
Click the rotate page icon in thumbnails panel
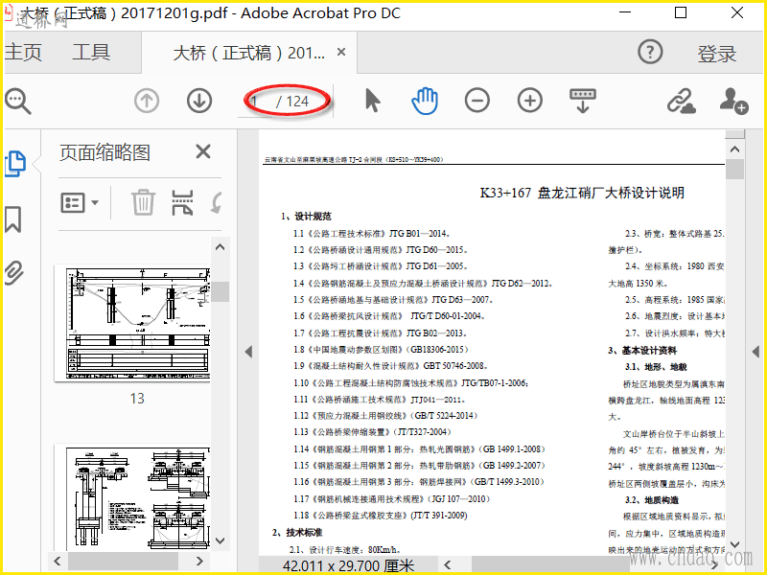(217, 202)
